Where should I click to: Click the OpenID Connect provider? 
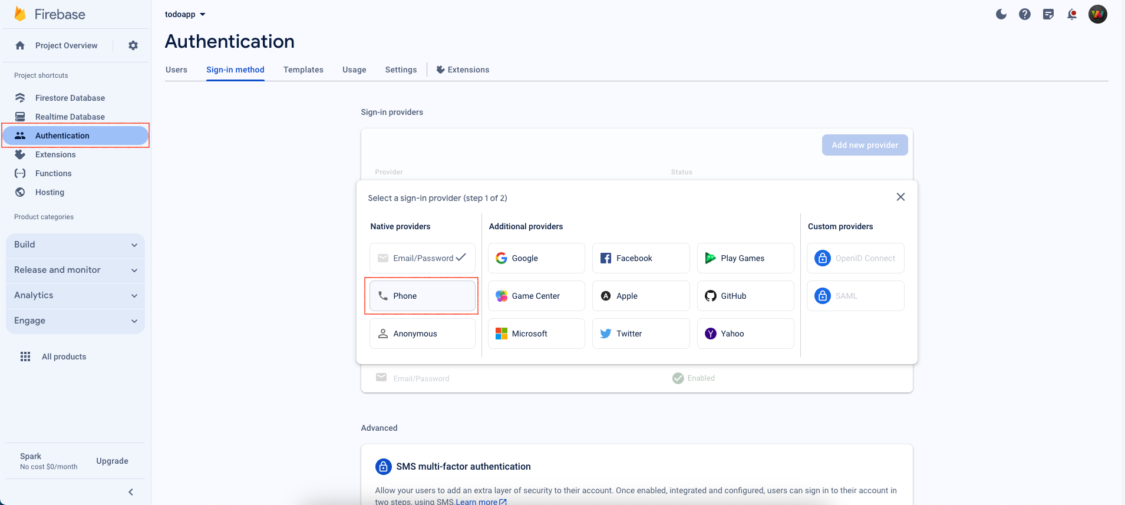point(856,258)
